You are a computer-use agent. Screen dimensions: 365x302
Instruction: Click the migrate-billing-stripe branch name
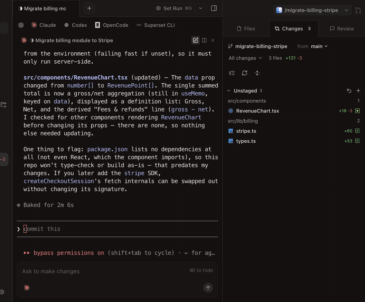click(x=261, y=46)
